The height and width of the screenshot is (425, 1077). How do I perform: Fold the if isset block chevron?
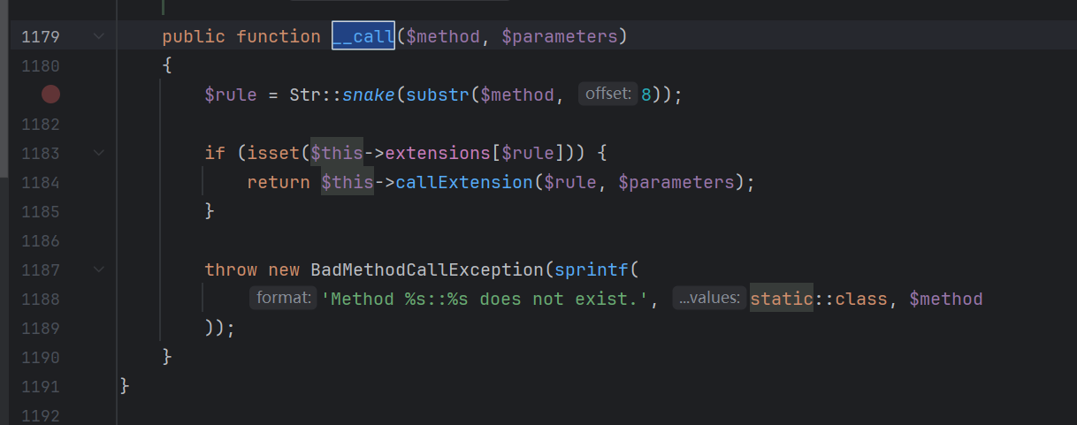tap(98, 153)
